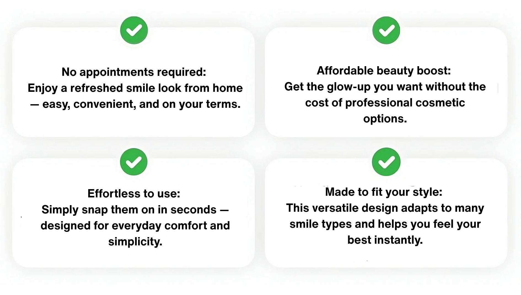Viewport: 521px width, 295px height.
Task: Select the "No appointments required:" heading
Action: 134,72
